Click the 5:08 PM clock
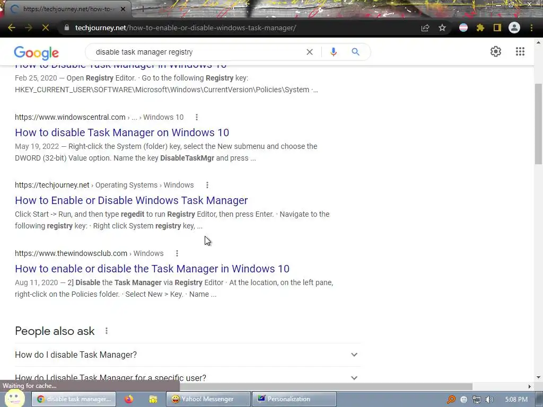This screenshot has height=407, width=543. pos(516,400)
